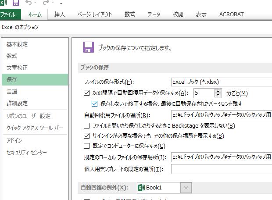Viewport: 272px width, 200px height.
Task: Select 基本設定 in the options list
Action: coord(17,44)
